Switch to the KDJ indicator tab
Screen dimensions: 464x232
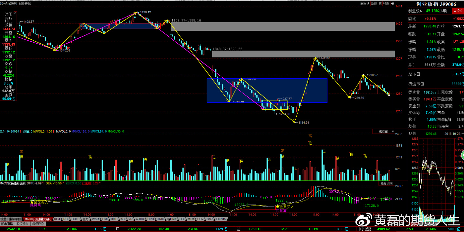click(57, 219)
